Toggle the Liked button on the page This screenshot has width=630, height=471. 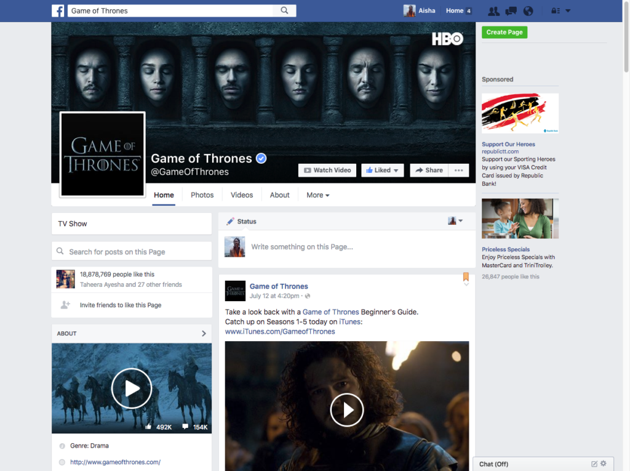381,171
